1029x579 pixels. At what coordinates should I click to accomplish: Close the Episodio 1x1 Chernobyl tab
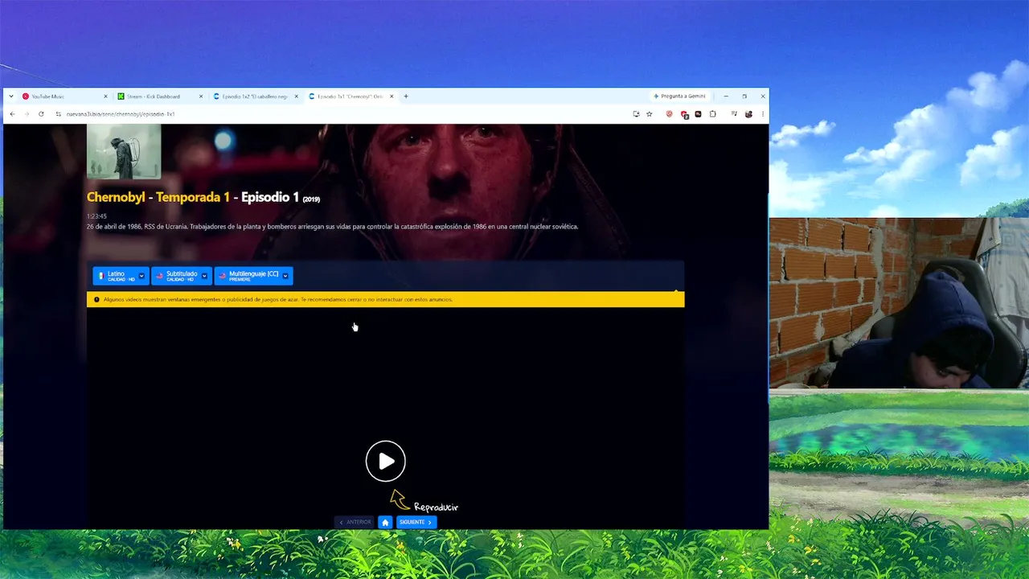point(392,96)
